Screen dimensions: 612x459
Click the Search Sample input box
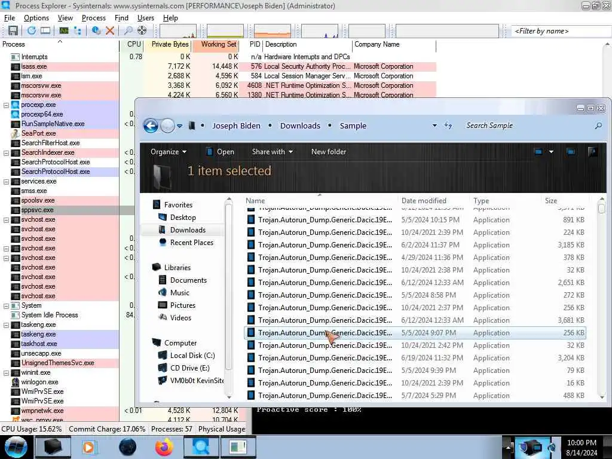tap(527, 126)
